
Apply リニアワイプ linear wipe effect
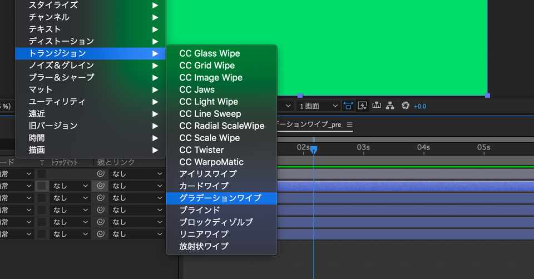[222, 235]
